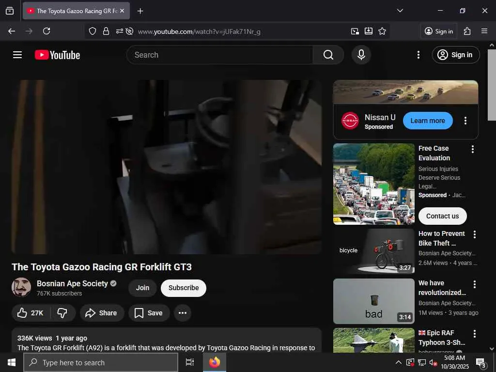Open Firefox extensions puzzle icon
Screen dimensions: 496x372
point(467,31)
